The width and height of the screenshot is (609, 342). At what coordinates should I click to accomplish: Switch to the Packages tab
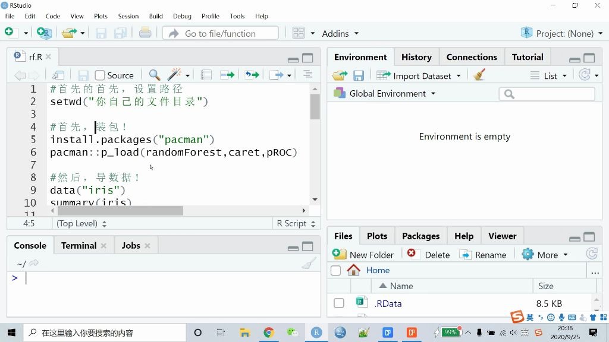point(420,236)
